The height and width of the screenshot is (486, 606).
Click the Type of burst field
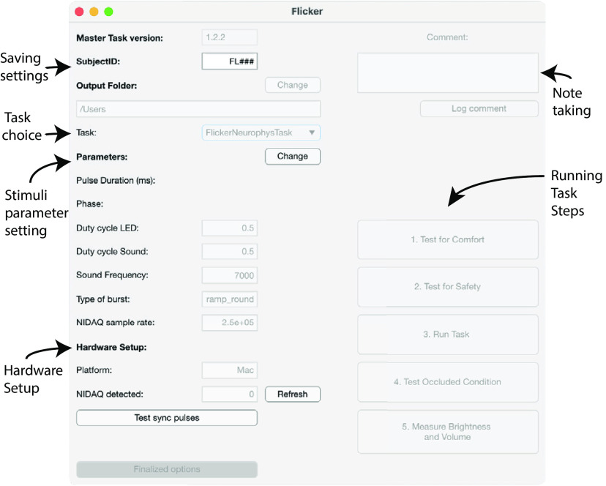tap(230, 299)
